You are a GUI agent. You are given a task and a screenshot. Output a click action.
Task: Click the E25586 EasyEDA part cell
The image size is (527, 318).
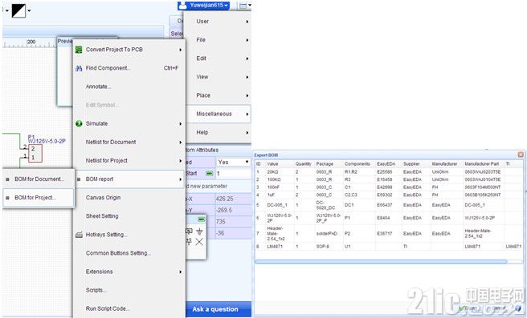(385, 172)
